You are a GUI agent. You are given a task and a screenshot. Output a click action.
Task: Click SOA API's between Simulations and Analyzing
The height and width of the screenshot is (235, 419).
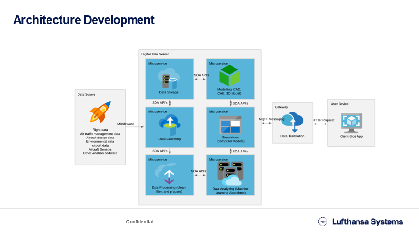[240, 151]
